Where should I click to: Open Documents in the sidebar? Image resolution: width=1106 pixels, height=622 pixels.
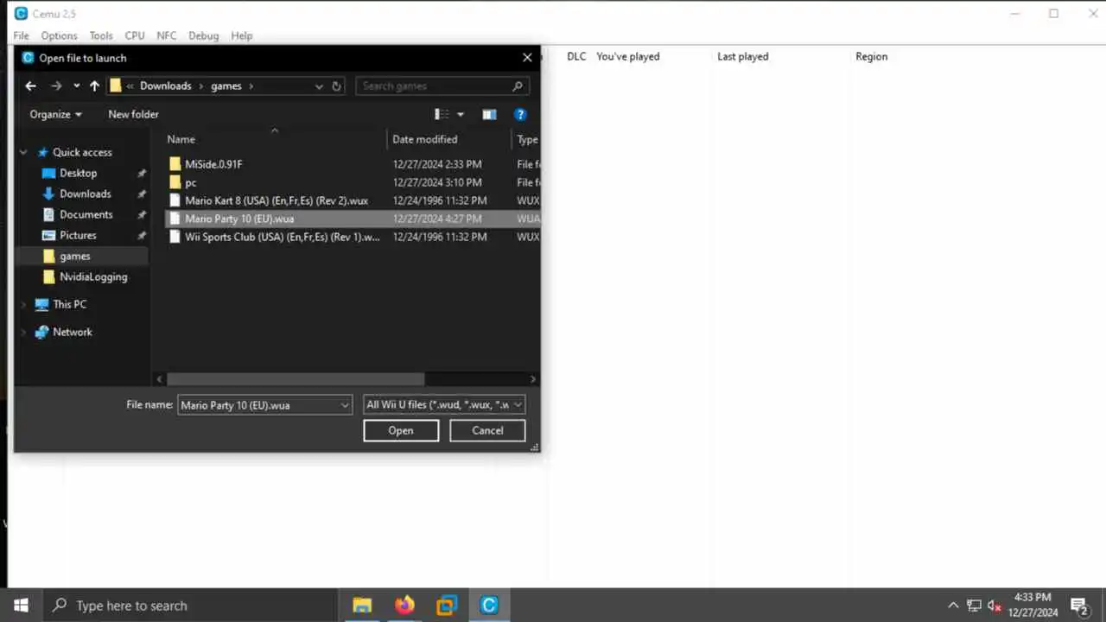[x=86, y=214]
